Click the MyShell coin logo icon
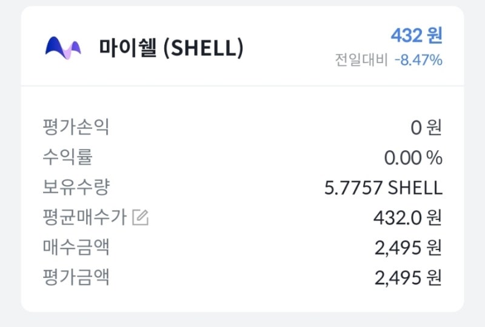Image resolution: width=485 pixels, height=327 pixels. (63, 47)
